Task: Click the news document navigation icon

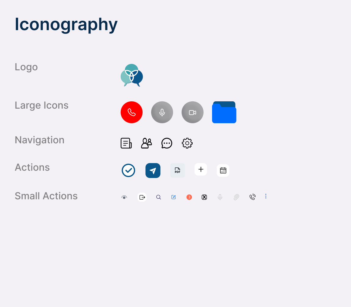Action: click(x=126, y=143)
